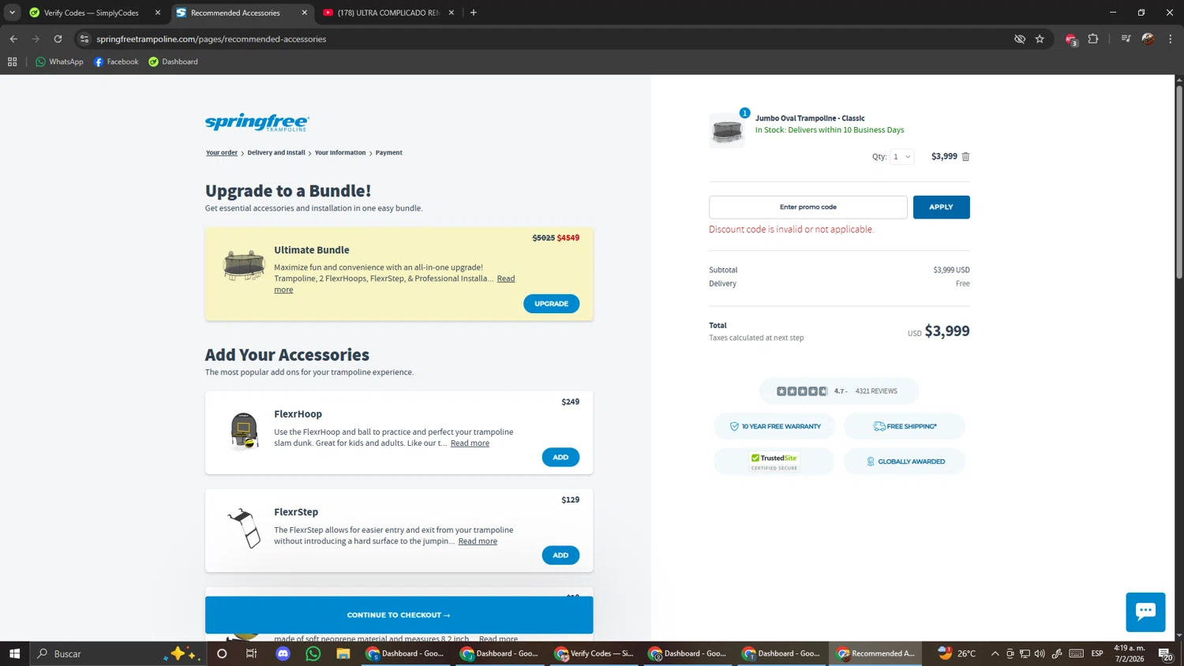The width and height of the screenshot is (1184, 666).
Task: Click the taskbar clock showing 4:19 a. m.
Action: (1130, 653)
